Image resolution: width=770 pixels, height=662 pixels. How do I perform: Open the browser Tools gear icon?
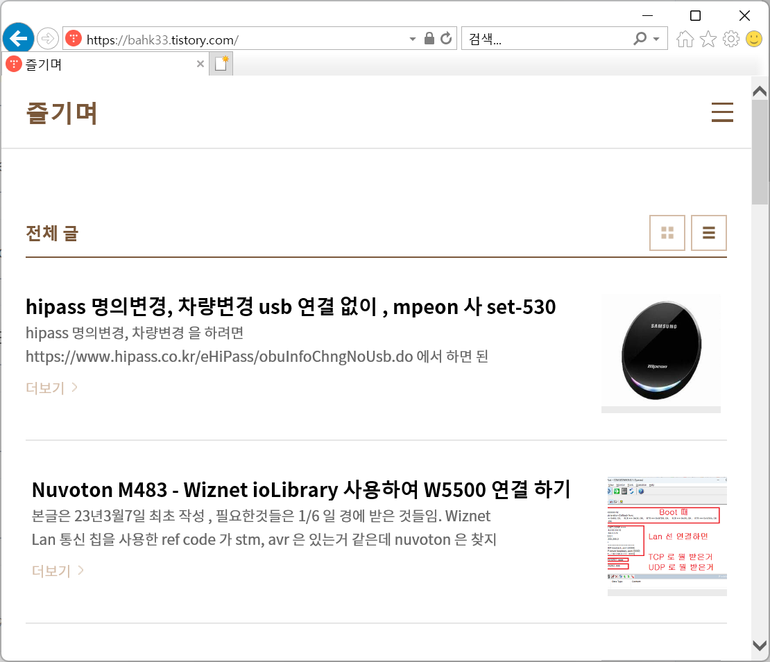731,39
